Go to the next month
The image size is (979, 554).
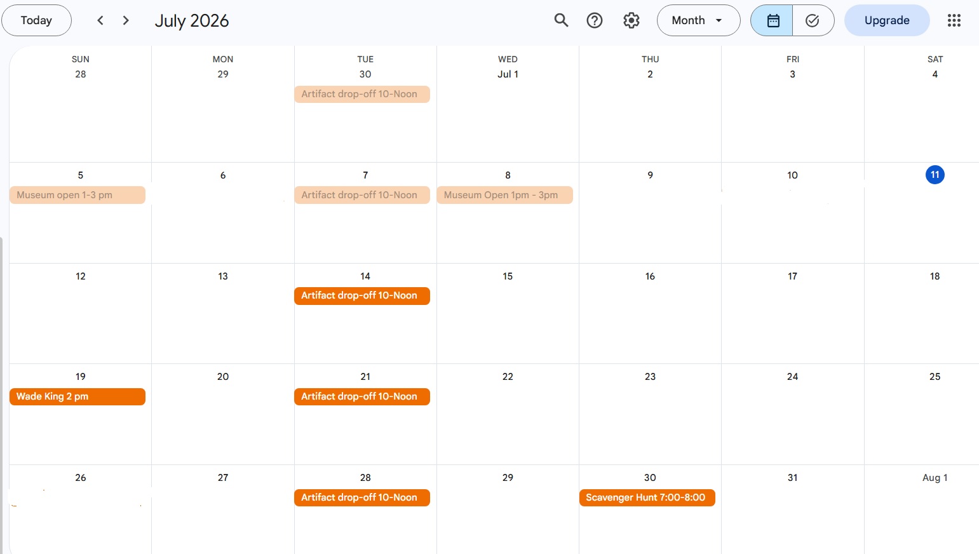click(x=126, y=20)
